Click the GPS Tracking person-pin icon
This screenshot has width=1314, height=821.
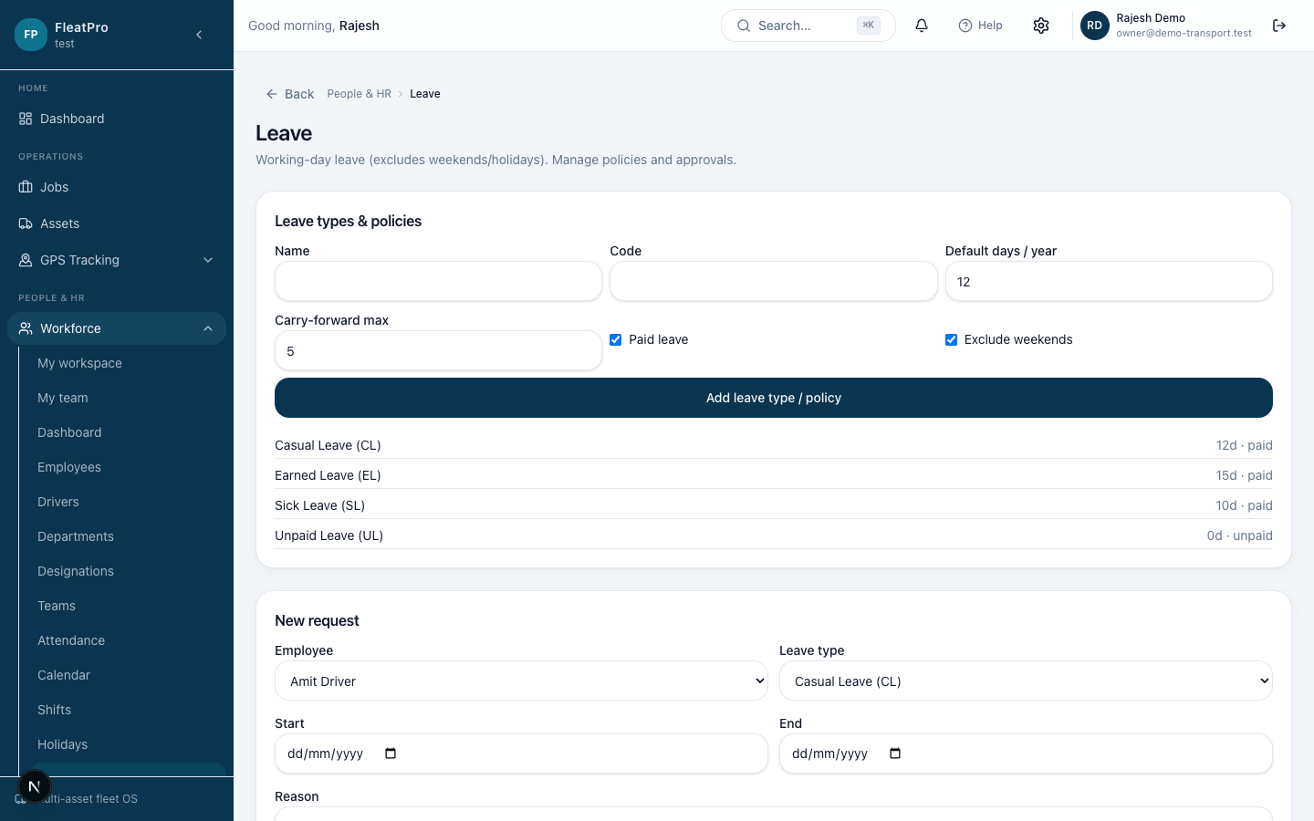coord(26,260)
